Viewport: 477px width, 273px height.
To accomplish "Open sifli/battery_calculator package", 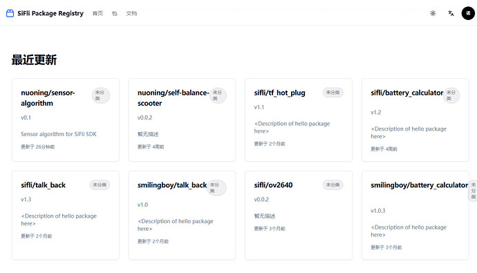I will pyautogui.click(x=406, y=93).
